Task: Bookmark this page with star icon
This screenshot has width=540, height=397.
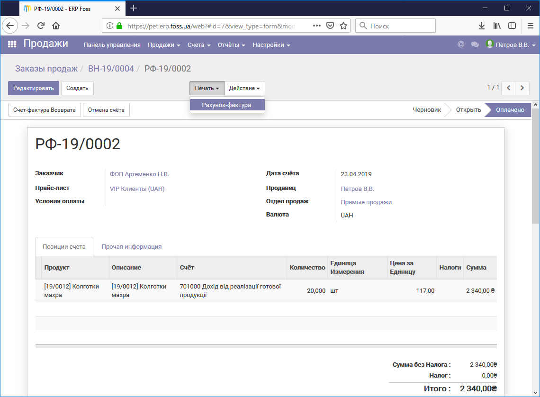Action: (343, 26)
